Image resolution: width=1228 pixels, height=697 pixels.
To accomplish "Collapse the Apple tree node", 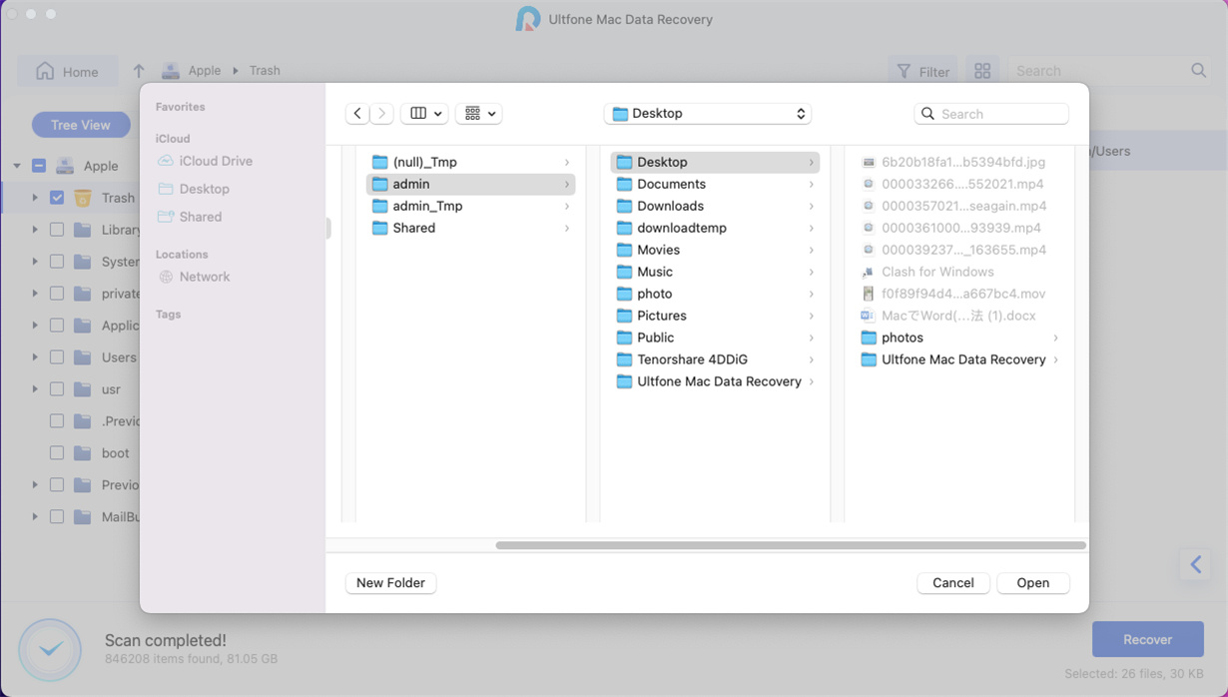I will [x=17, y=166].
